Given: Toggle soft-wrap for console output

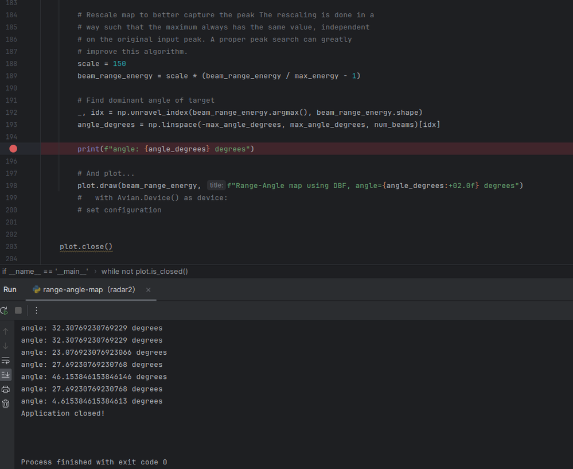Looking at the screenshot, I should click(x=6, y=360).
